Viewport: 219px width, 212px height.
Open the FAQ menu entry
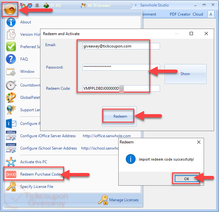point(24,59)
